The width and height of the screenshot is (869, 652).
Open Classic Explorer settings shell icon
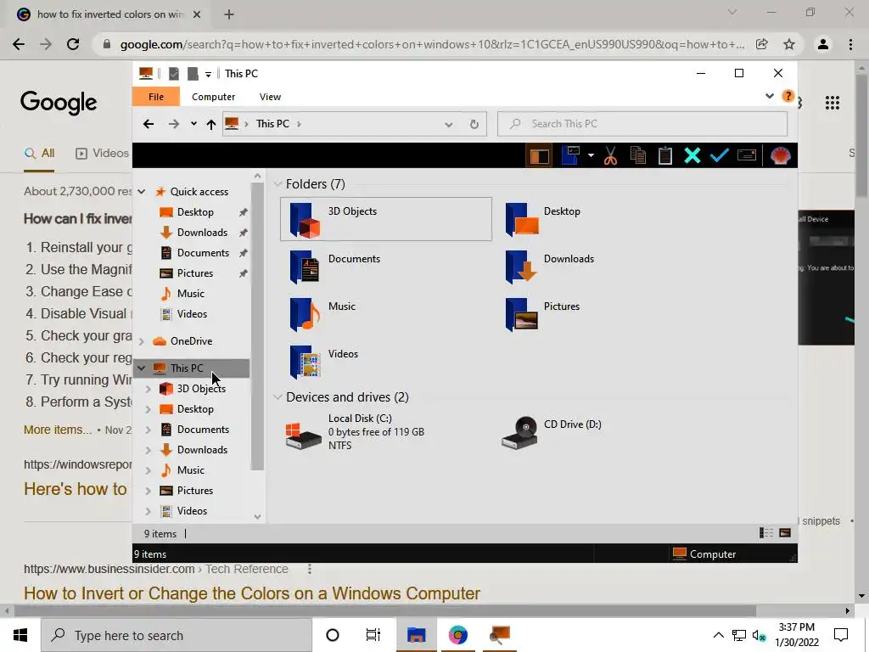point(781,156)
